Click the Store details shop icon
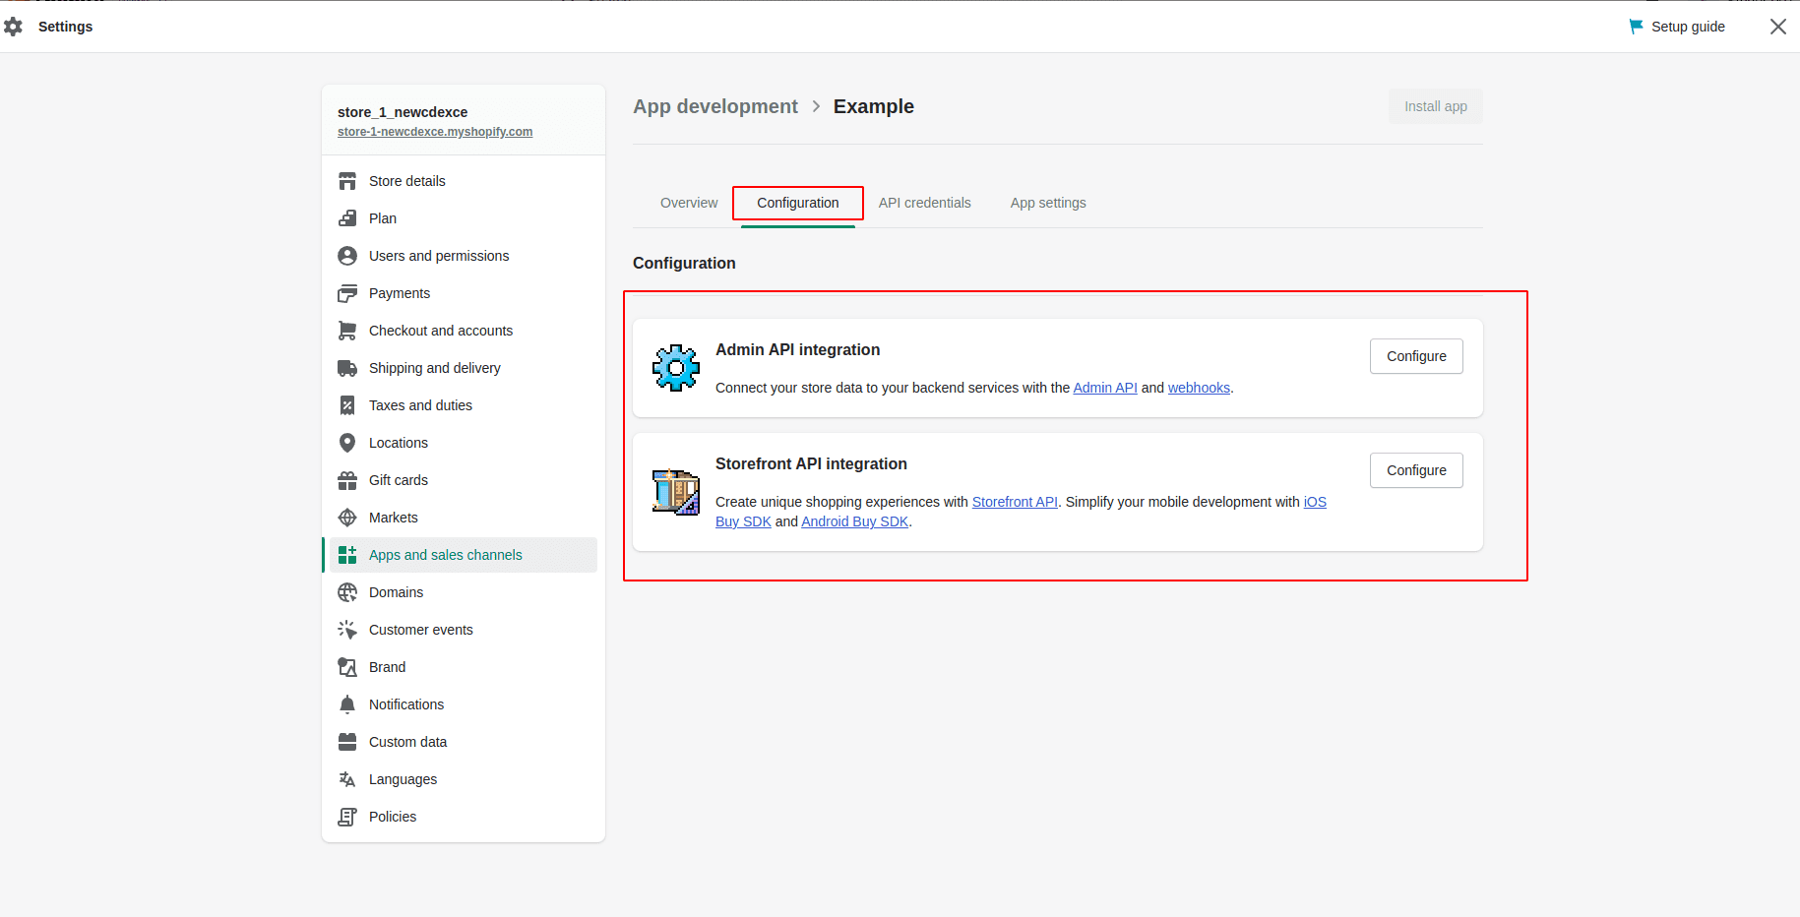 point(347,181)
